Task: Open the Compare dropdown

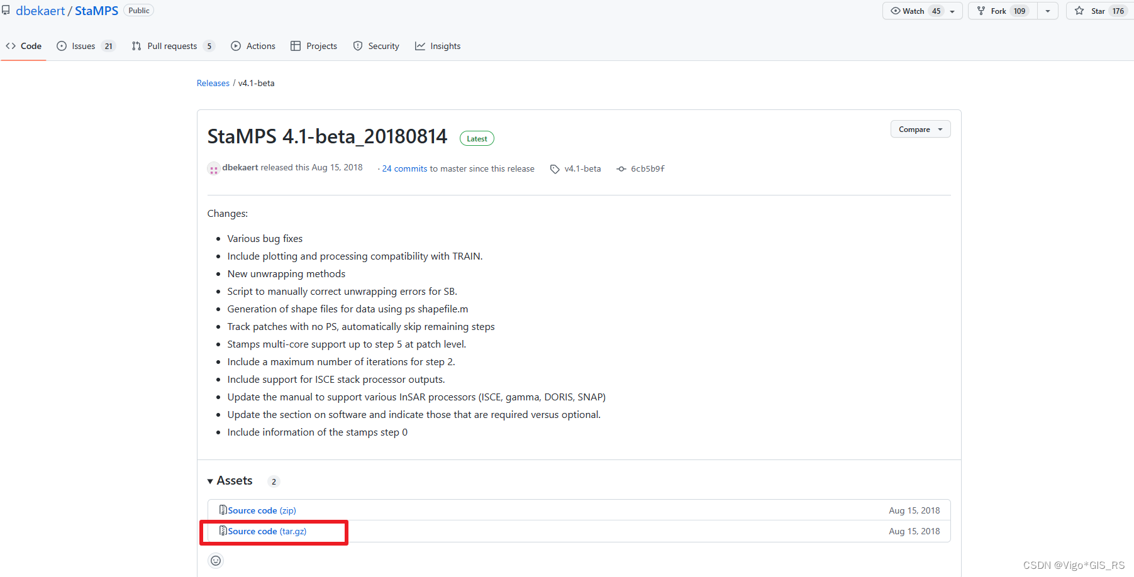Action: [x=920, y=129]
